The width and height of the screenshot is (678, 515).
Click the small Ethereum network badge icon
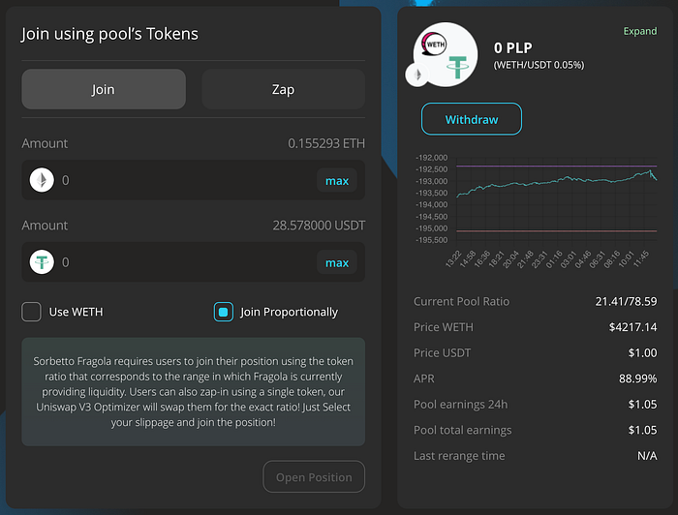pos(417,75)
